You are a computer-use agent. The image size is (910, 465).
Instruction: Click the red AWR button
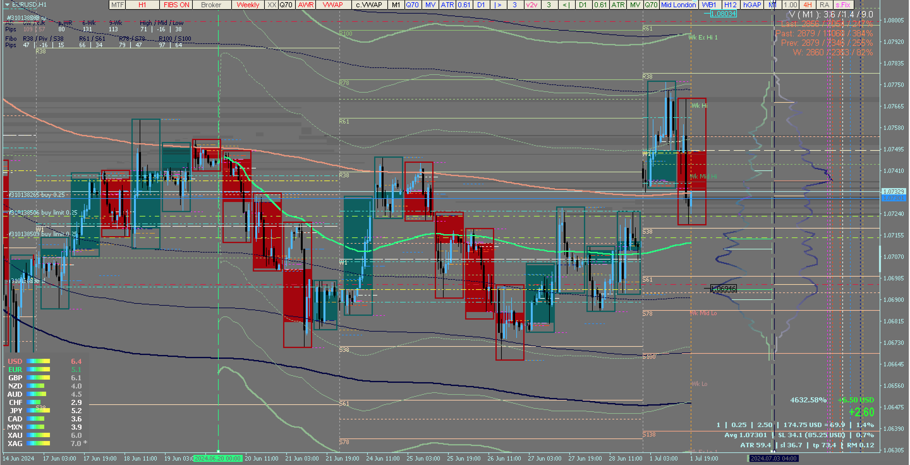306,5
